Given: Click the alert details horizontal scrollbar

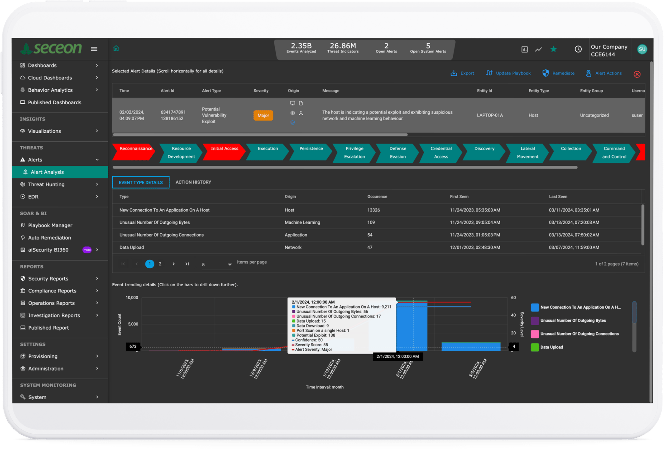Looking at the screenshot, I should coord(260,135).
